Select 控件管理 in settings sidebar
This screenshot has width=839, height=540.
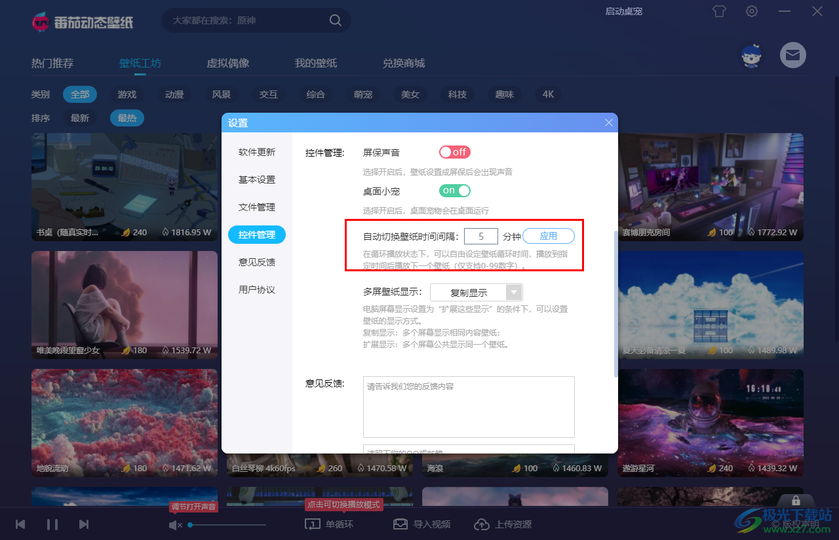(257, 235)
